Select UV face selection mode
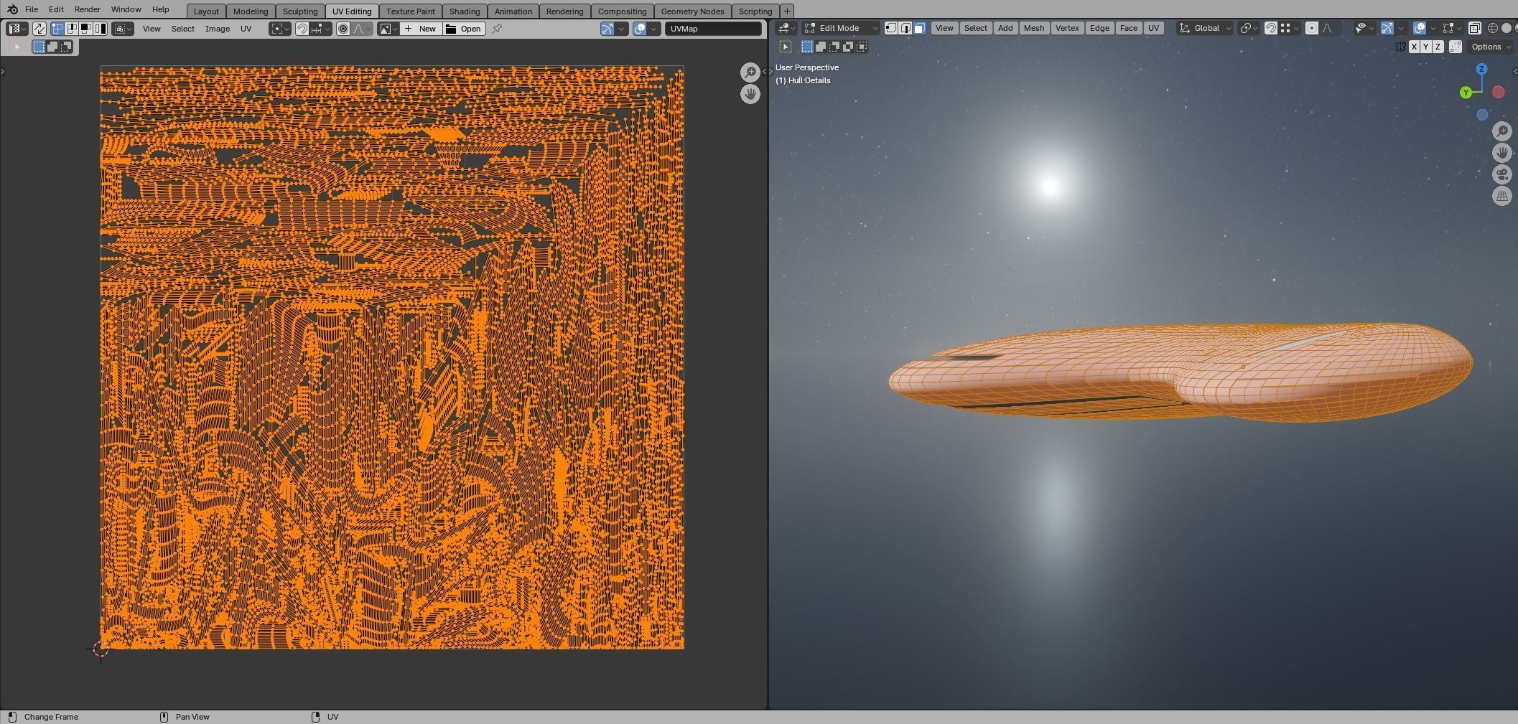1518x724 pixels. 85,29
